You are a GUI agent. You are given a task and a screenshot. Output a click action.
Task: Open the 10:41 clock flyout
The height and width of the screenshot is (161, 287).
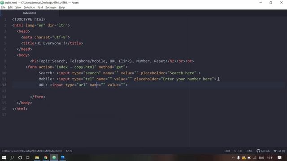tap(270, 158)
